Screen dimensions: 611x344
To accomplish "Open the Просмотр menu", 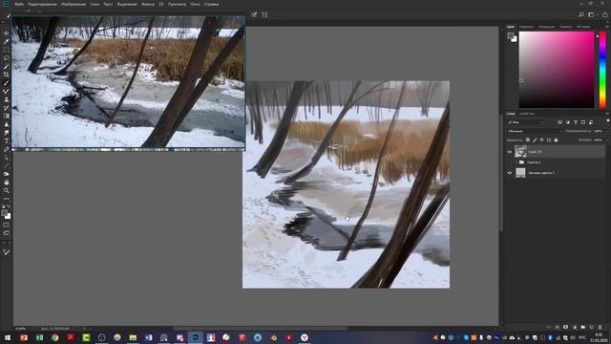I will (178, 4).
